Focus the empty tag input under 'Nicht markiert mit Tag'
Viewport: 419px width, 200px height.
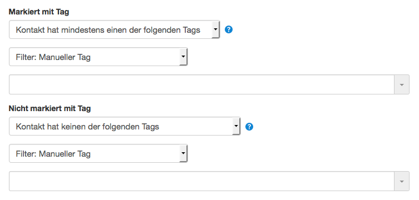click(x=202, y=181)
